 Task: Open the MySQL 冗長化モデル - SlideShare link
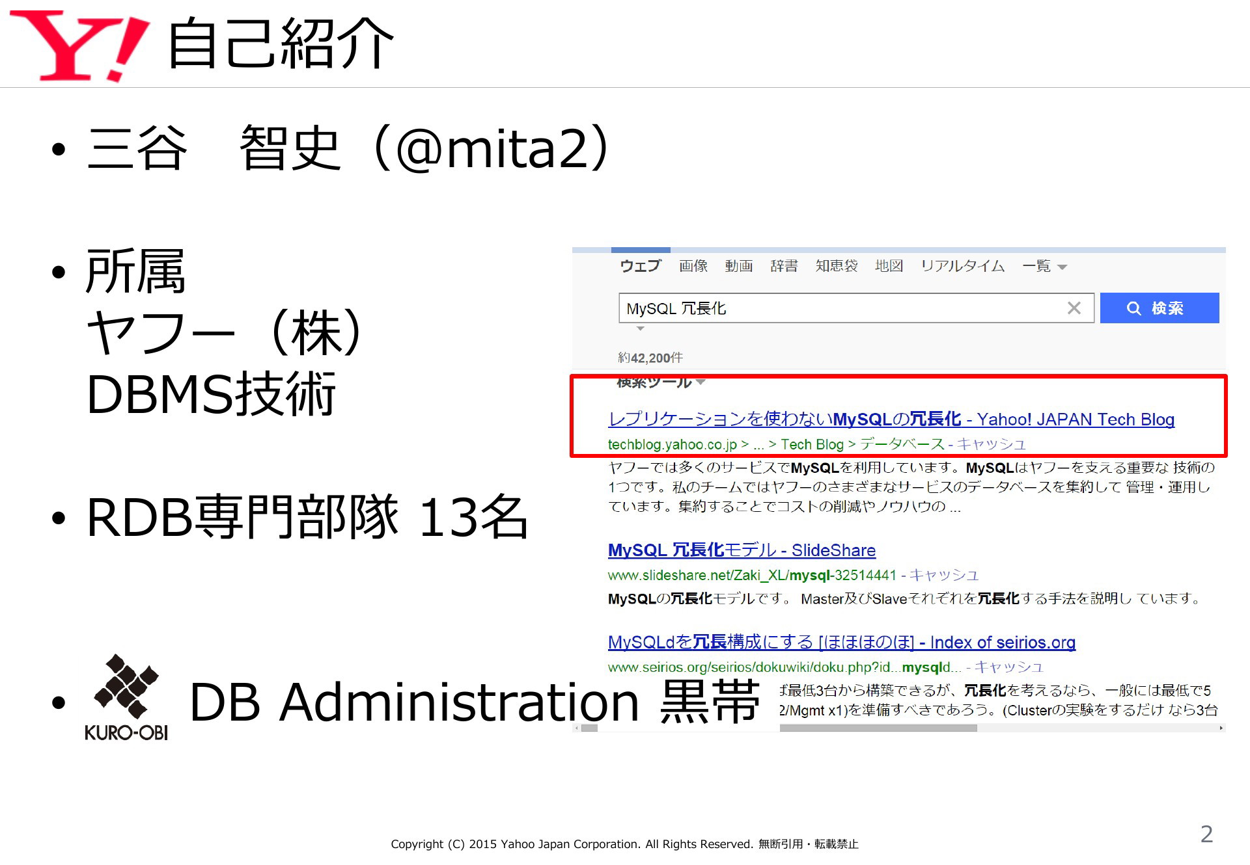pyautogui.click(x=742, y=550)
